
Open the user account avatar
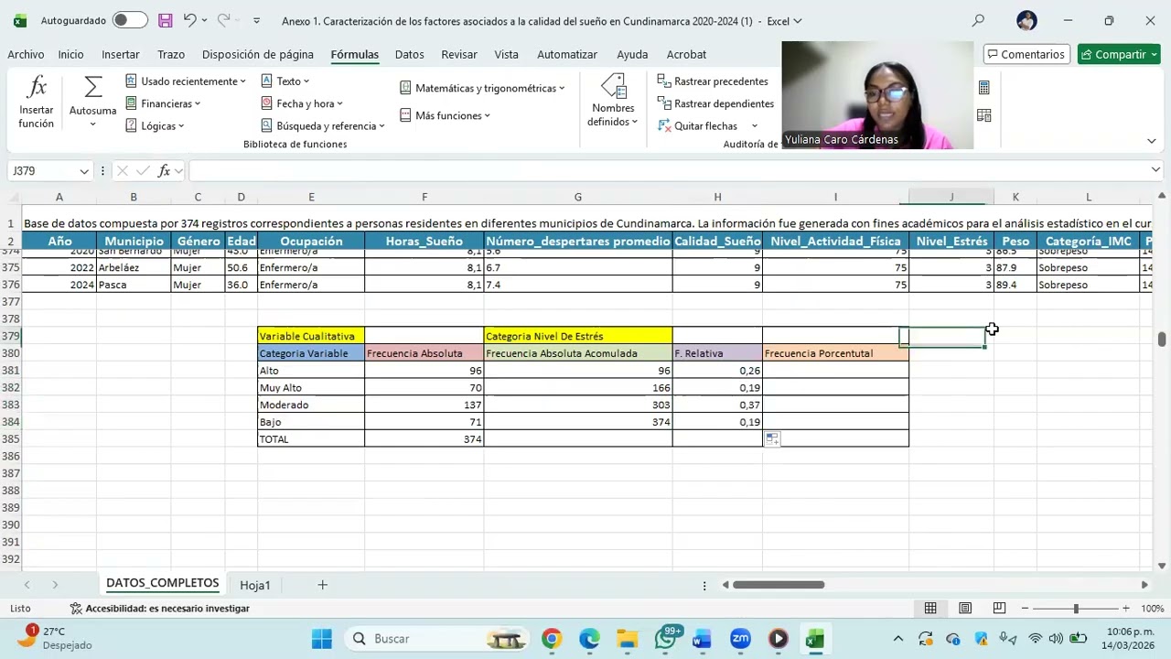click(x=1026, y=20)
